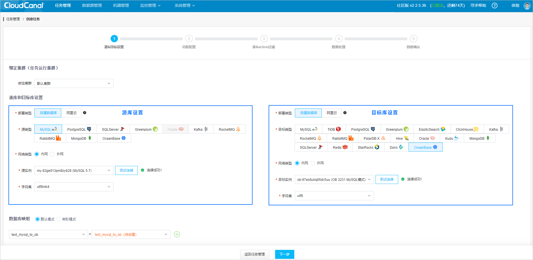Switch database mapping to 树形模式
The width and height of the screenshot is (533, 260).
click(x=59, y=219)
